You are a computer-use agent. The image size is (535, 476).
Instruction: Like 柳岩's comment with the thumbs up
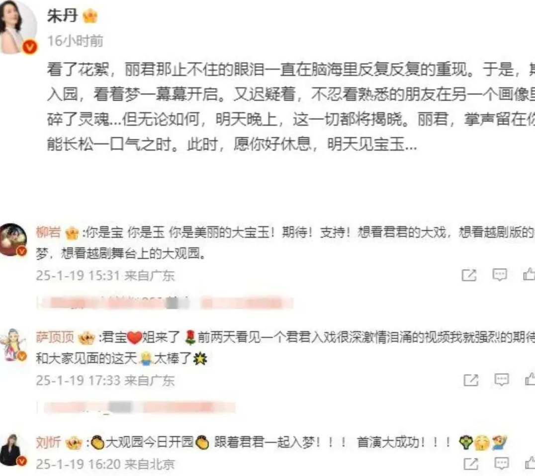[x=530, y=275]
